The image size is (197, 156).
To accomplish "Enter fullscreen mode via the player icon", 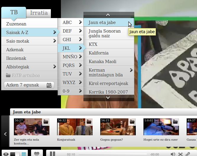I will (180, 154).
